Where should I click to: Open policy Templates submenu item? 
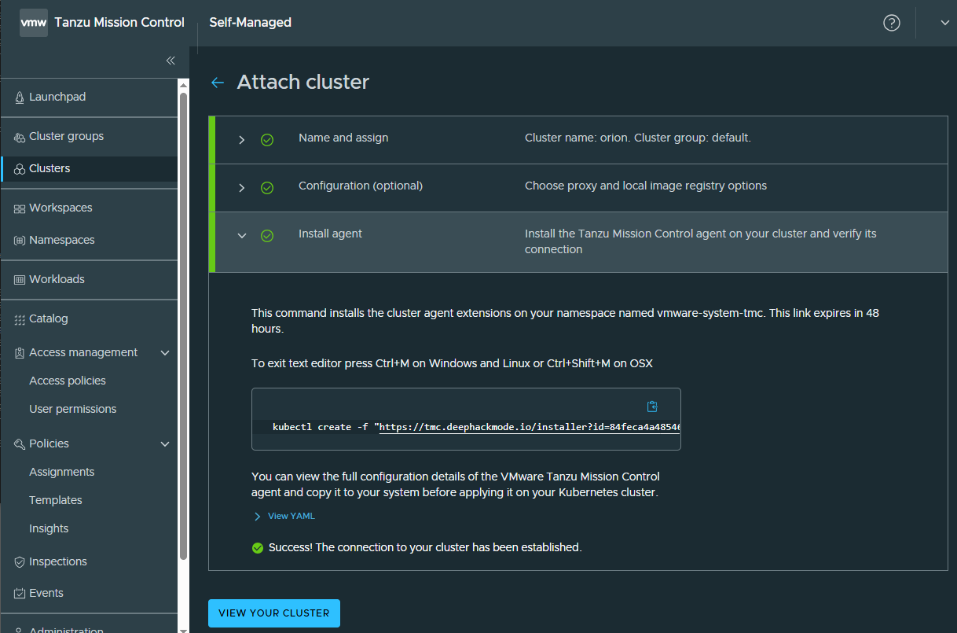coord(56,501)
